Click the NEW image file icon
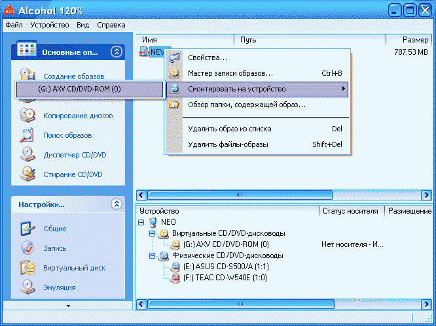 point(143,52)
